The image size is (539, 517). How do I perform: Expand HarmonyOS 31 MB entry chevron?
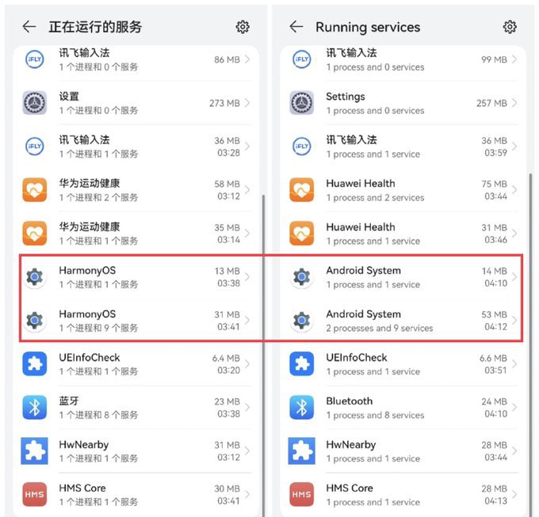247,321
